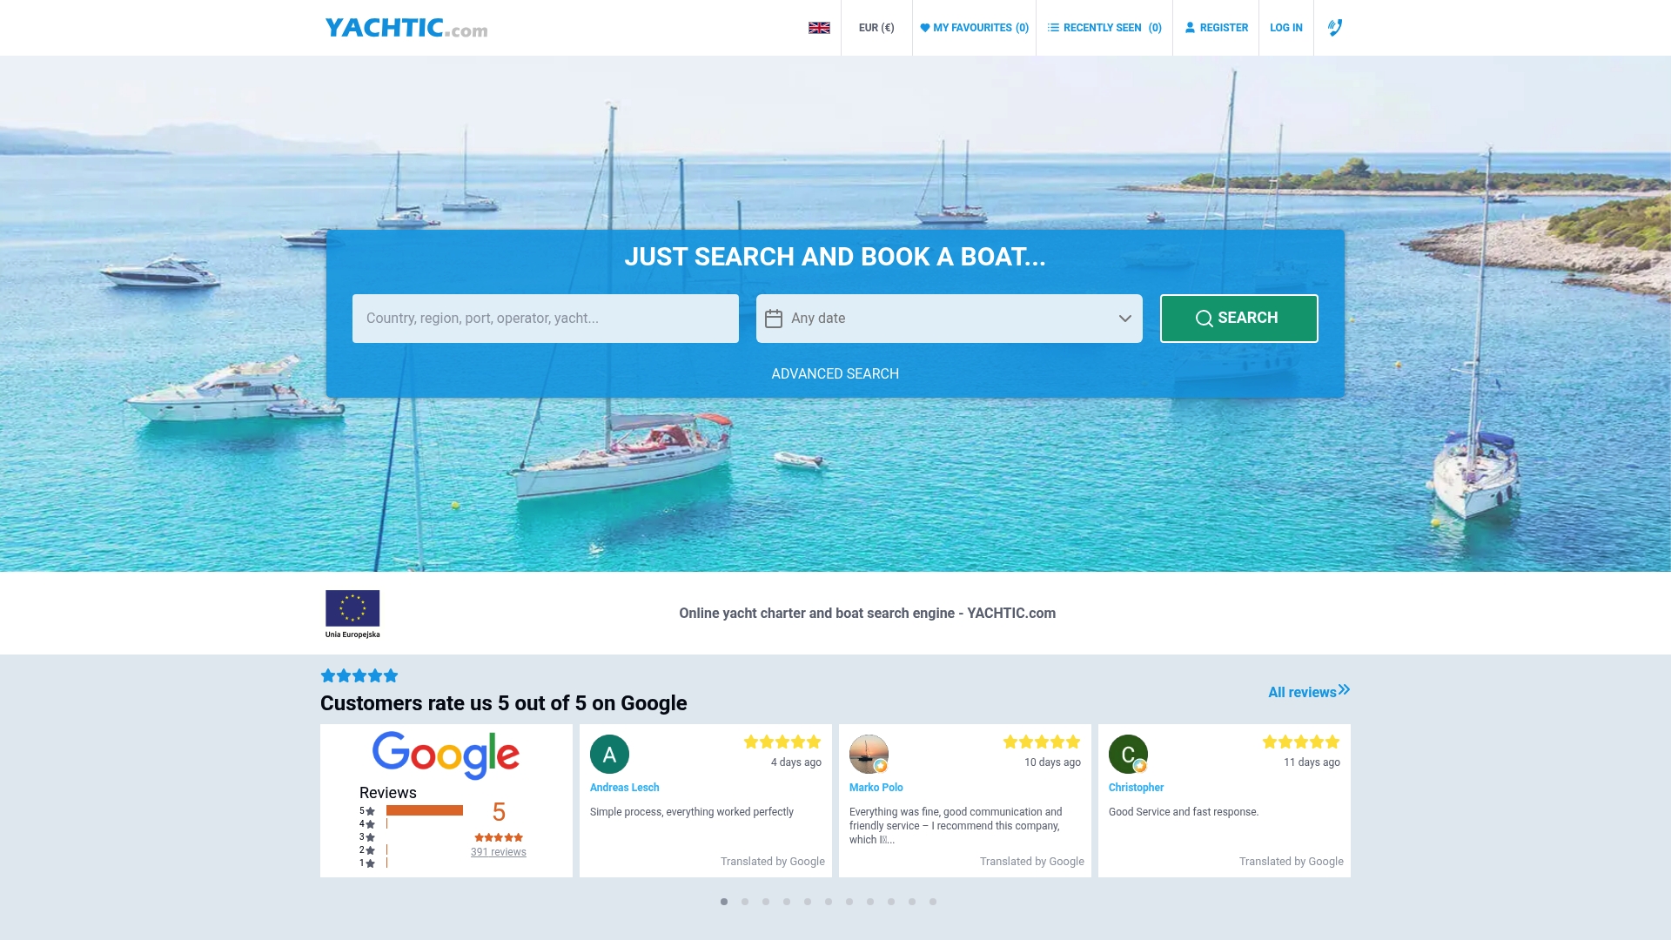The height and width of the screenshot is (940, 1671).
Task: Open My Favourites (0)
Action: tap(974, 28)
